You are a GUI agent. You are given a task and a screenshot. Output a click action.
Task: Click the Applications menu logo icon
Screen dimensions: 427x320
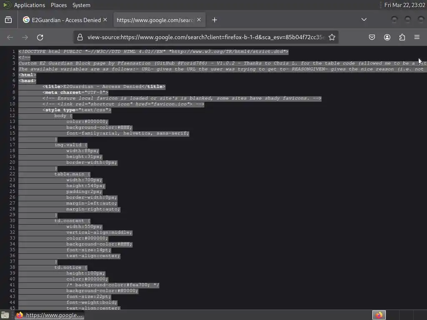click(7, 5)
